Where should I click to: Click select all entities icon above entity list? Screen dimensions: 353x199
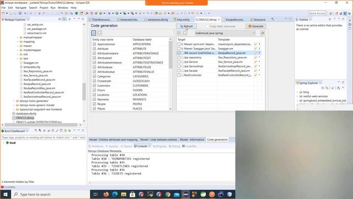tap(93, 33)
